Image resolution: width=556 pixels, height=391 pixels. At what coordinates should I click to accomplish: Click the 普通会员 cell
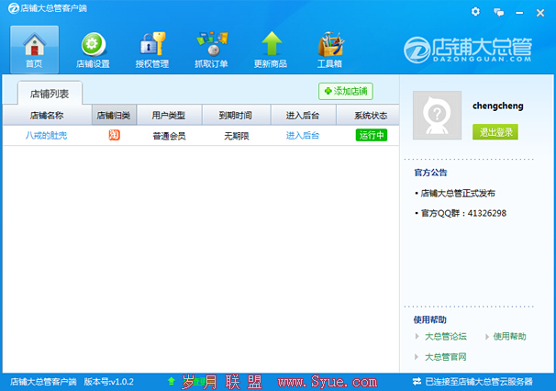click(x=169, y=136)
